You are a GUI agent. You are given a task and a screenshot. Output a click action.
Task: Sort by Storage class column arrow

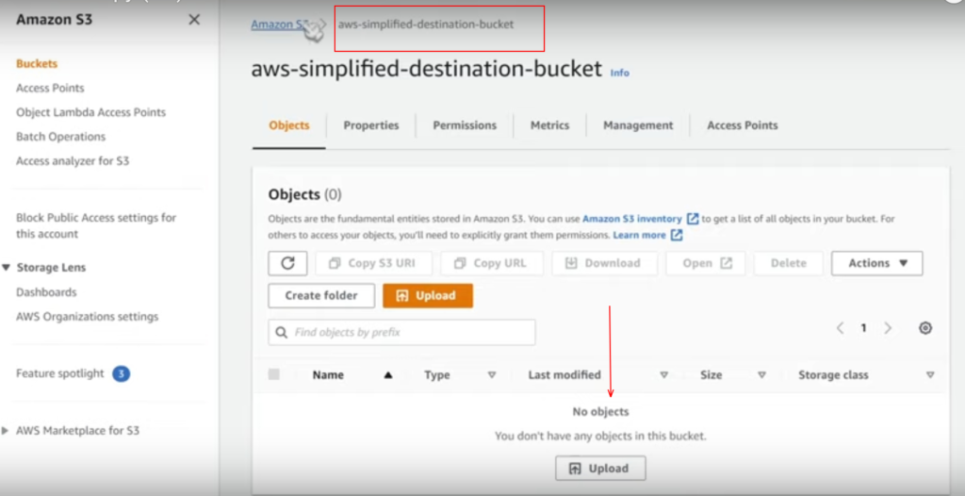(x=930, y=374)
